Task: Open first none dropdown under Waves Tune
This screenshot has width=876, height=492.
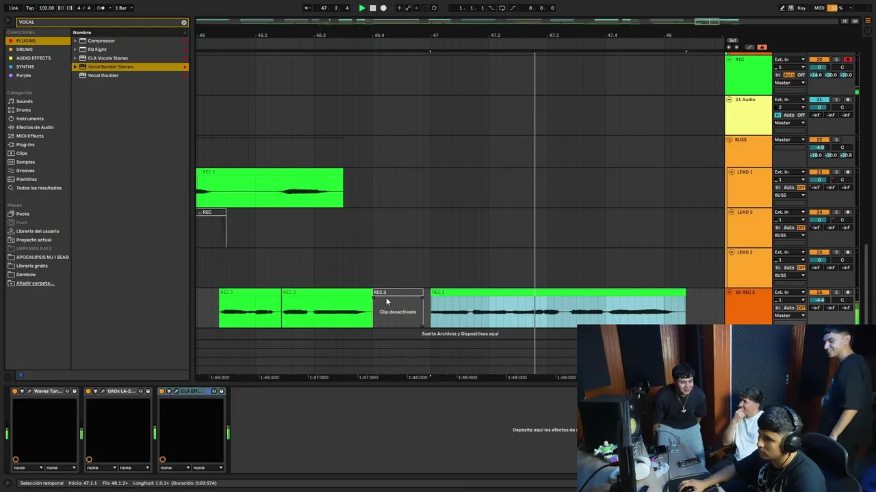Action: (x=28, y=467)
